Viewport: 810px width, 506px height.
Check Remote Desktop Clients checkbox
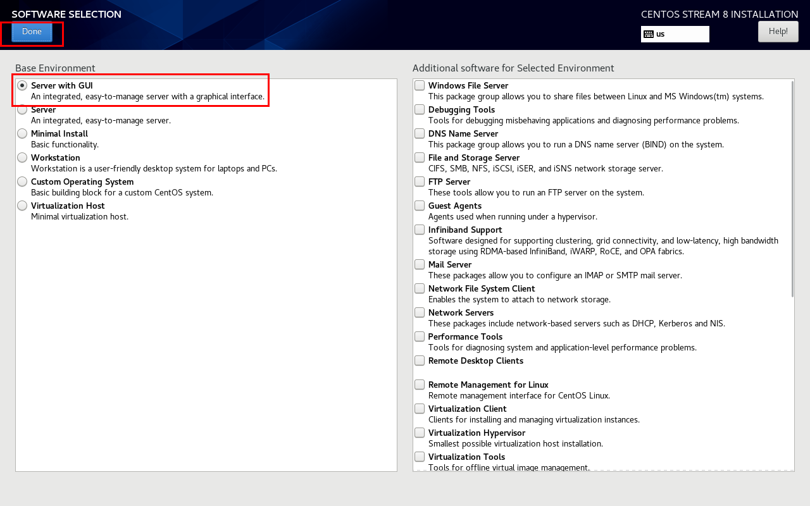point(420,361)
